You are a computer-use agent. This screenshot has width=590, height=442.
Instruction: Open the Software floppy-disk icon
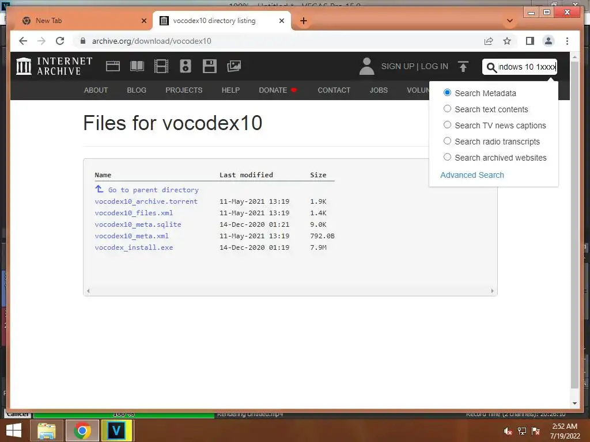coord(210,66)
